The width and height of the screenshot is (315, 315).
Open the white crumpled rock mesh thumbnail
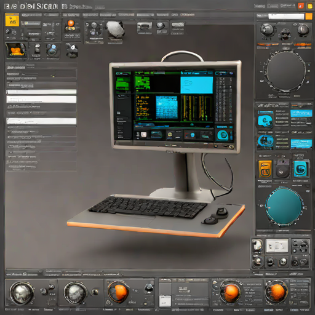115,30
